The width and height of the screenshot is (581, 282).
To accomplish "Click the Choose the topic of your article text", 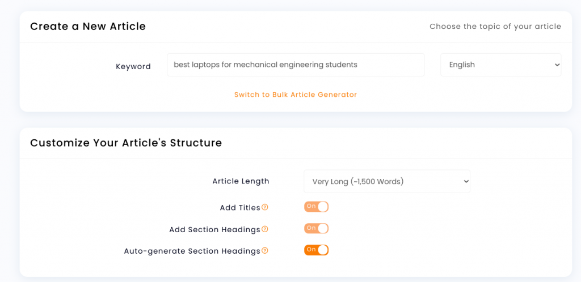I will tap(495, 26).
